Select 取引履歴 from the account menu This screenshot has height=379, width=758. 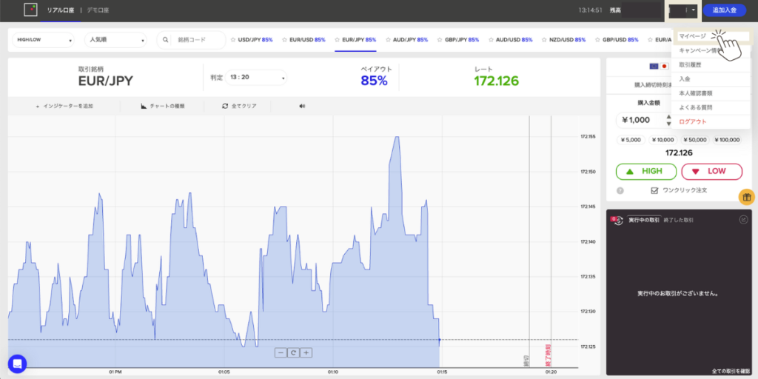pyautogui.click(x=691, y=65)
